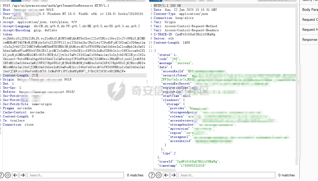Image resolution: width=318 pixels, height=181 pixels.
Task: Click the Sec-Gpc: 1 header line
Action: [12, 88]
